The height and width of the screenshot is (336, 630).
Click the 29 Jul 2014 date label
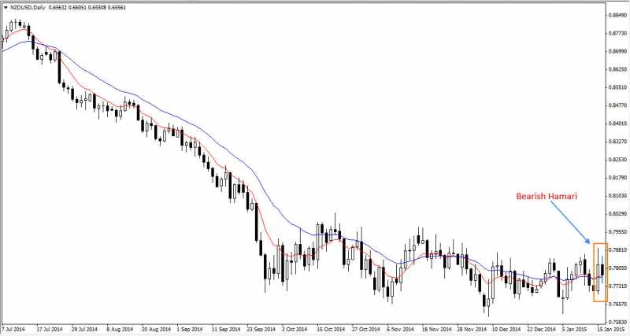coord(84,329)
